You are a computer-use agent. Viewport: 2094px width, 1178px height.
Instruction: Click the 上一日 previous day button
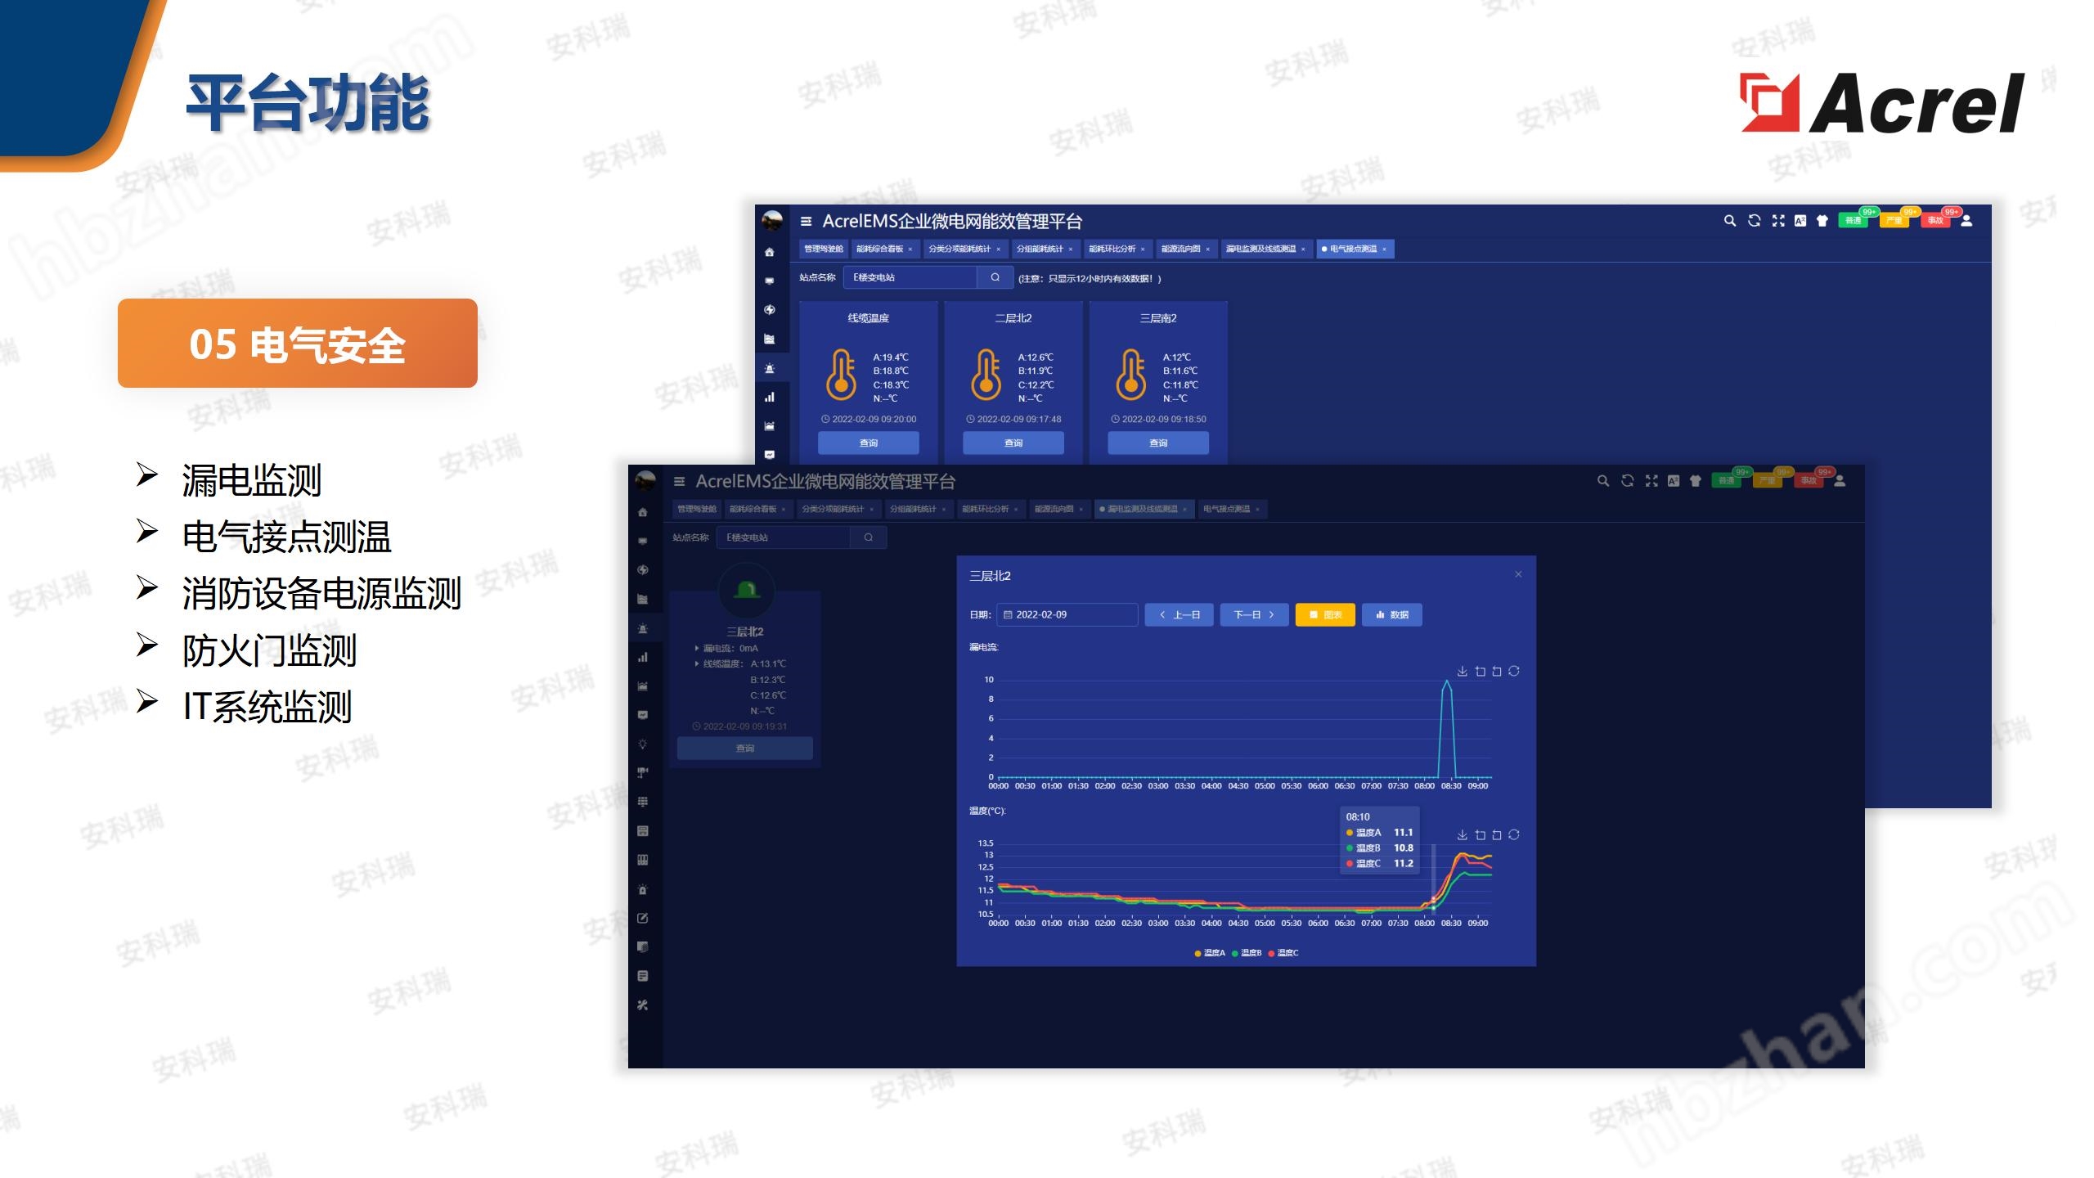1180,614
